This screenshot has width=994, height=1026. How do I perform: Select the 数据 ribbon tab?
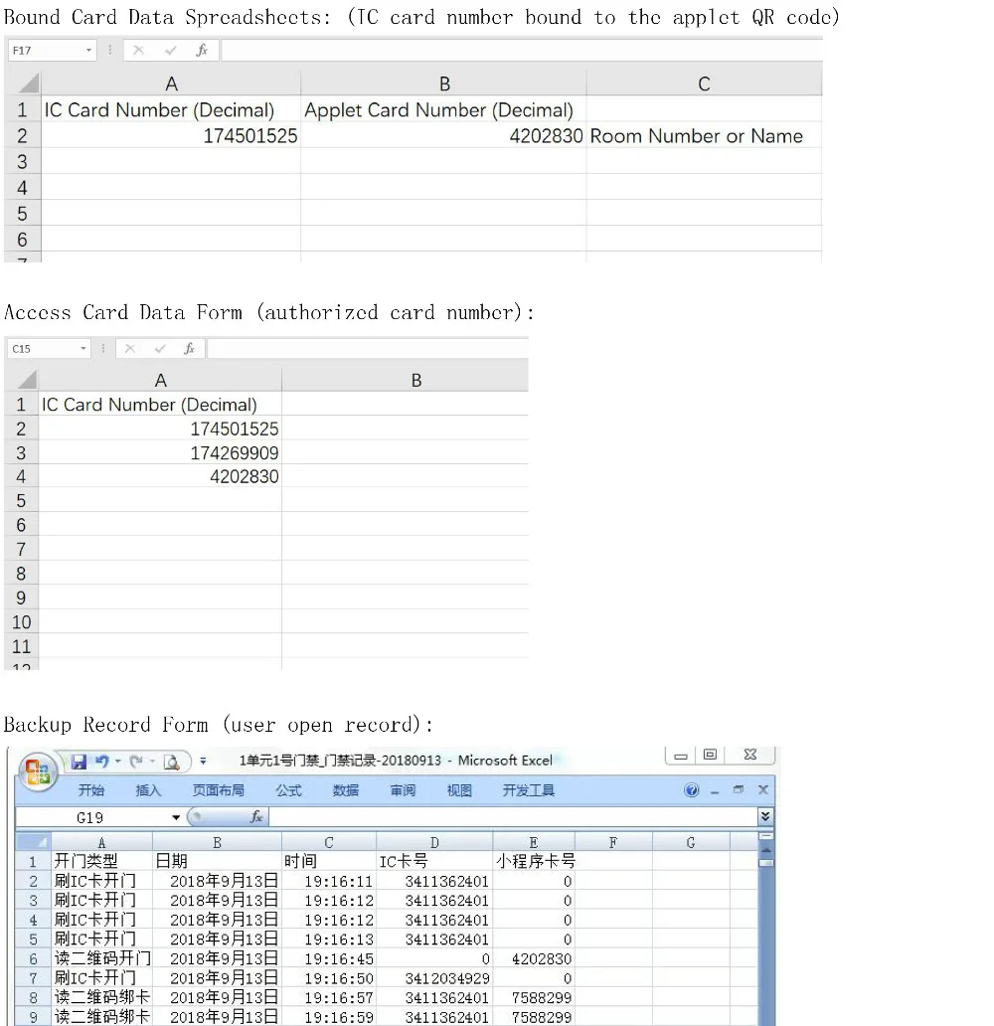click(x=346, y=790)
